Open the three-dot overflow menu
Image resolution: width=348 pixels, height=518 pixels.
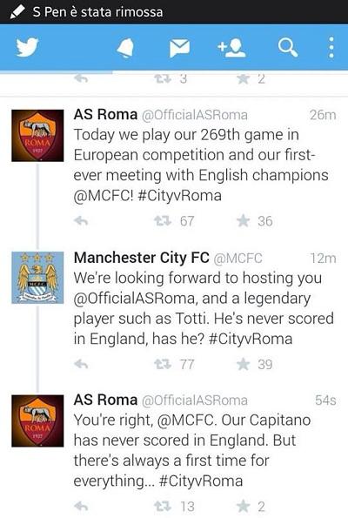point(331,48)
